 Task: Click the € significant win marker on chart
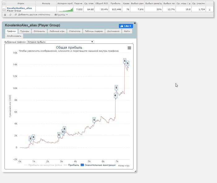tap(116, 96)
